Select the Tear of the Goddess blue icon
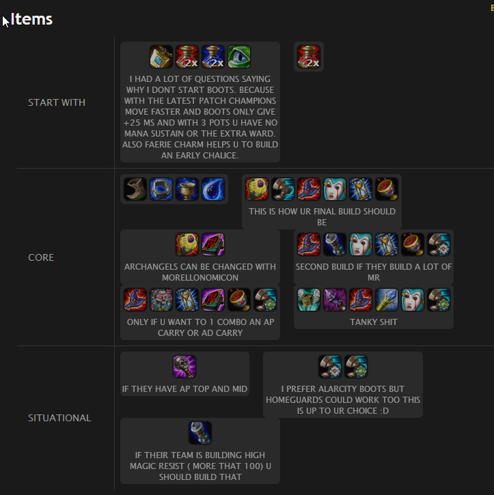This screenshot has width=494, height=495. (213, 189)
